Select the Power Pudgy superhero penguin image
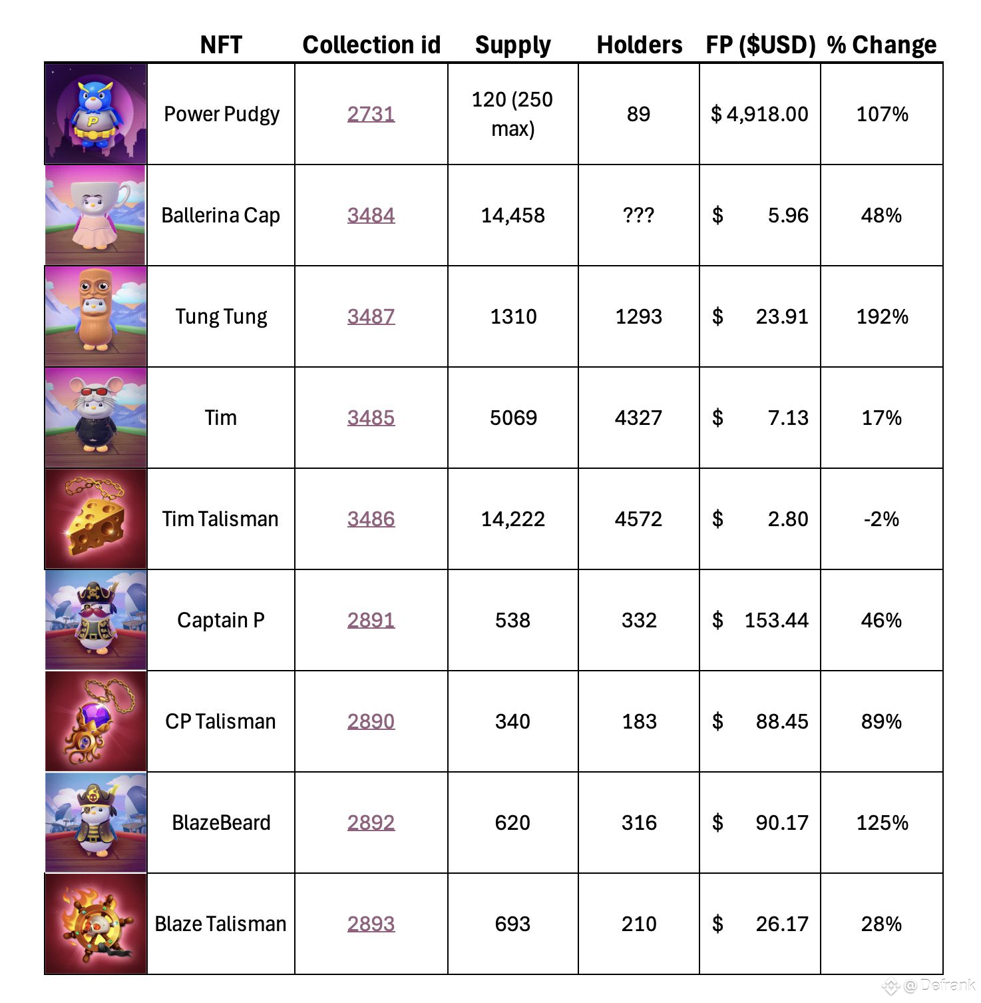 pyautogui.click(x=96, y=114)
